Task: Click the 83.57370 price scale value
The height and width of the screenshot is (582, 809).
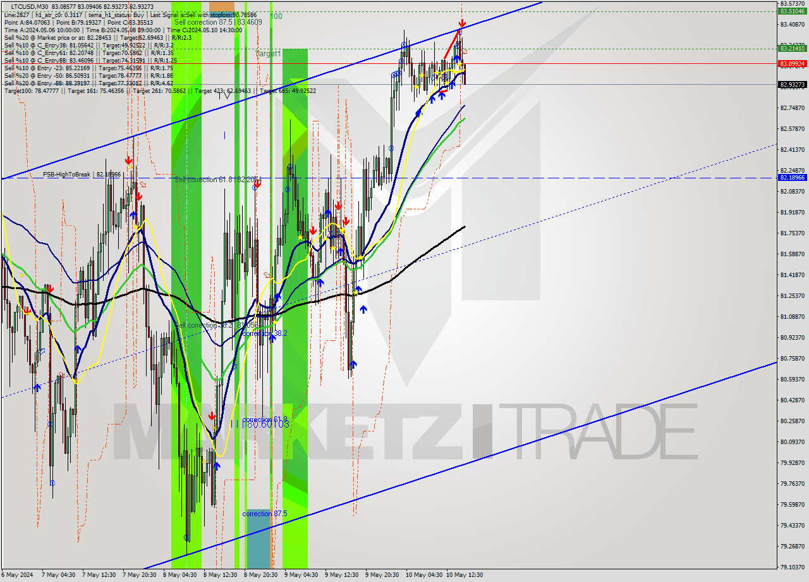Action: (x=793, y=4)
